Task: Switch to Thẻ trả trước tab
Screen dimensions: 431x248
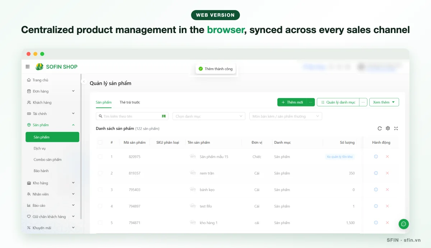Action: click(x=130, y=102)
